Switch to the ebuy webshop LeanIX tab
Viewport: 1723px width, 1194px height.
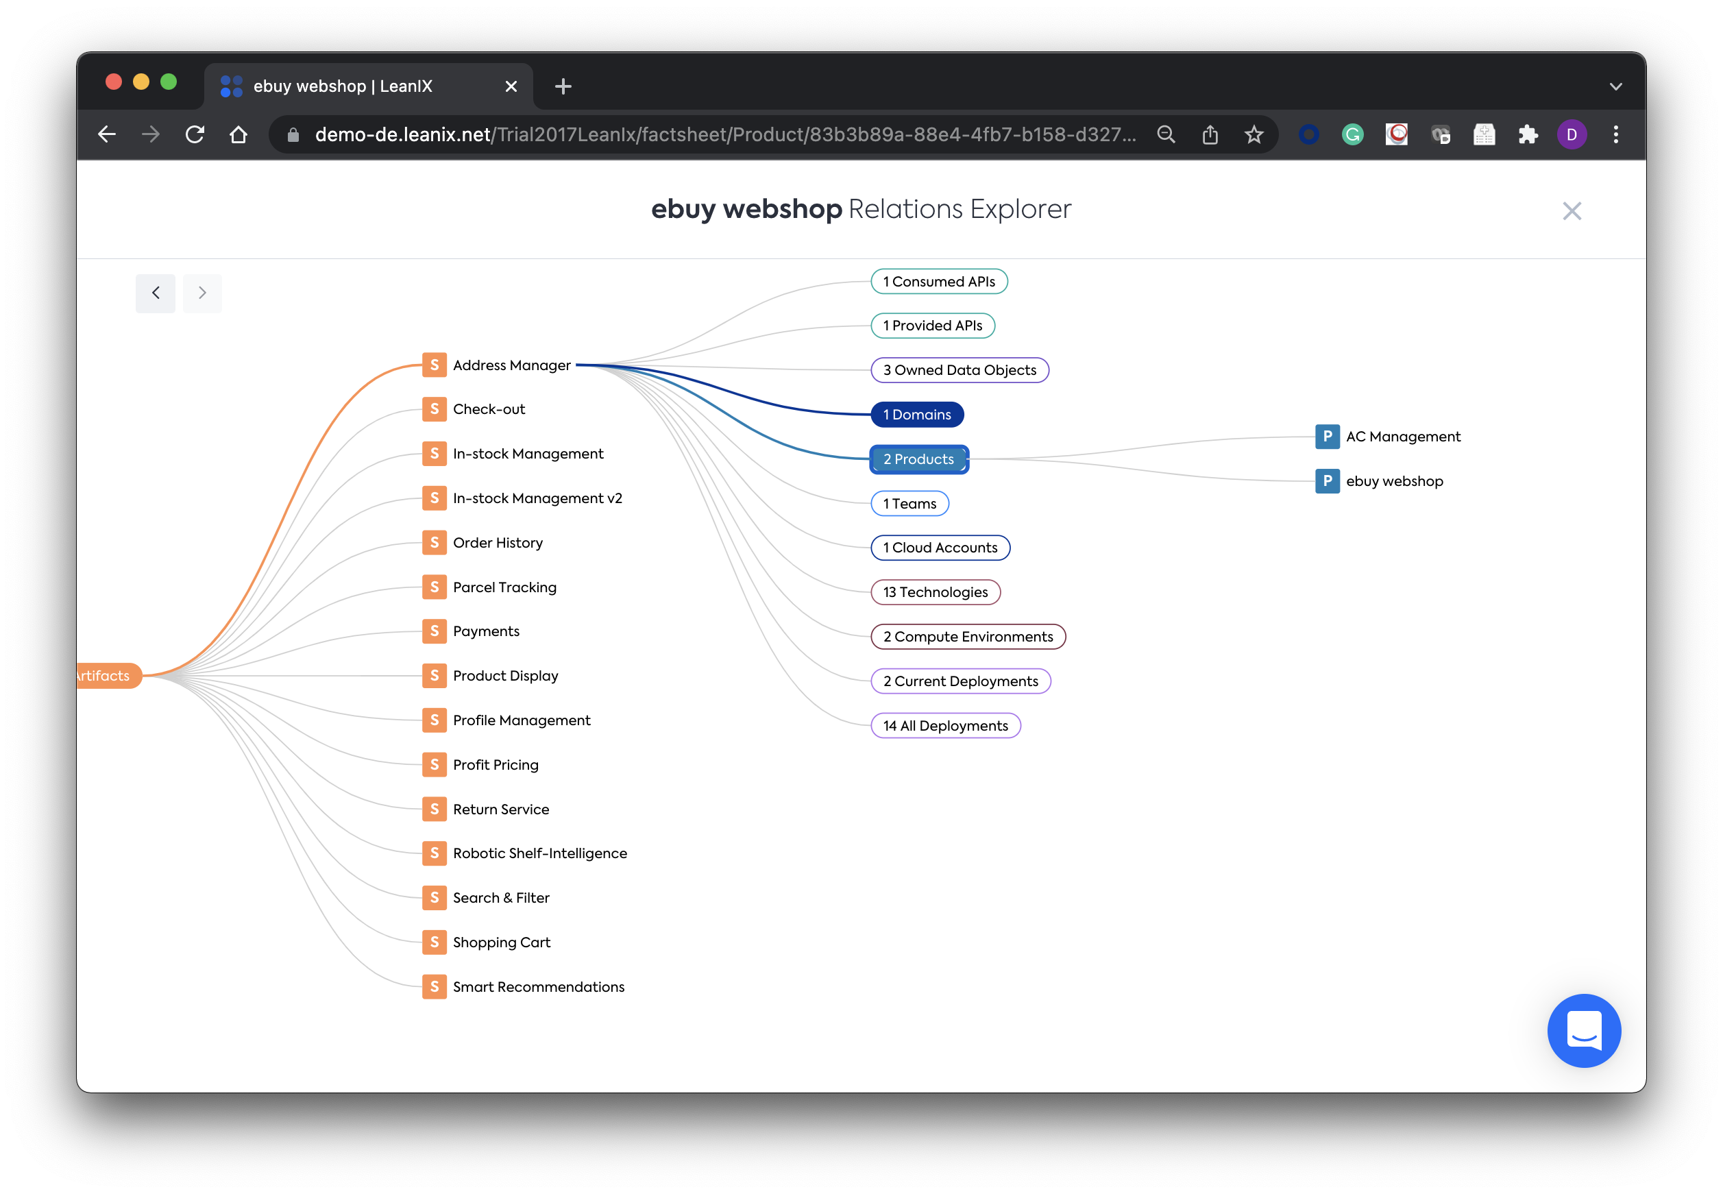(343, 86)
